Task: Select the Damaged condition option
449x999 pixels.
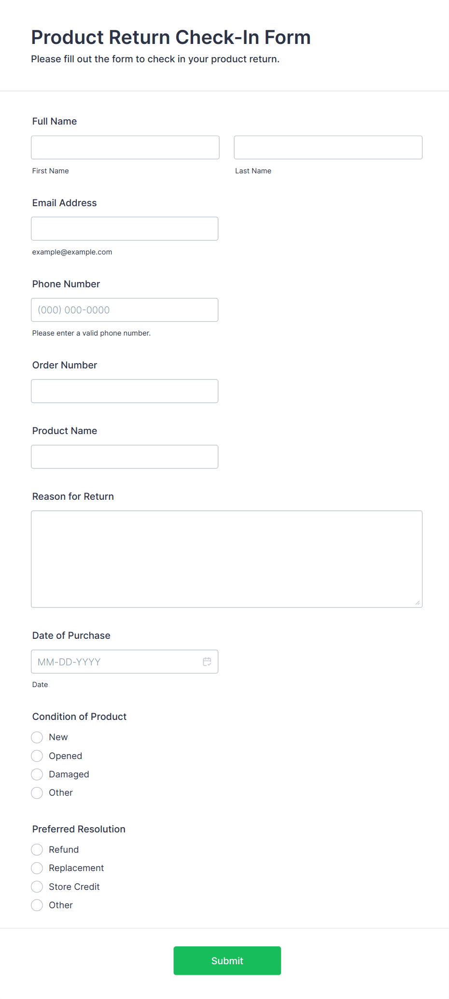Action: [37, 774]
